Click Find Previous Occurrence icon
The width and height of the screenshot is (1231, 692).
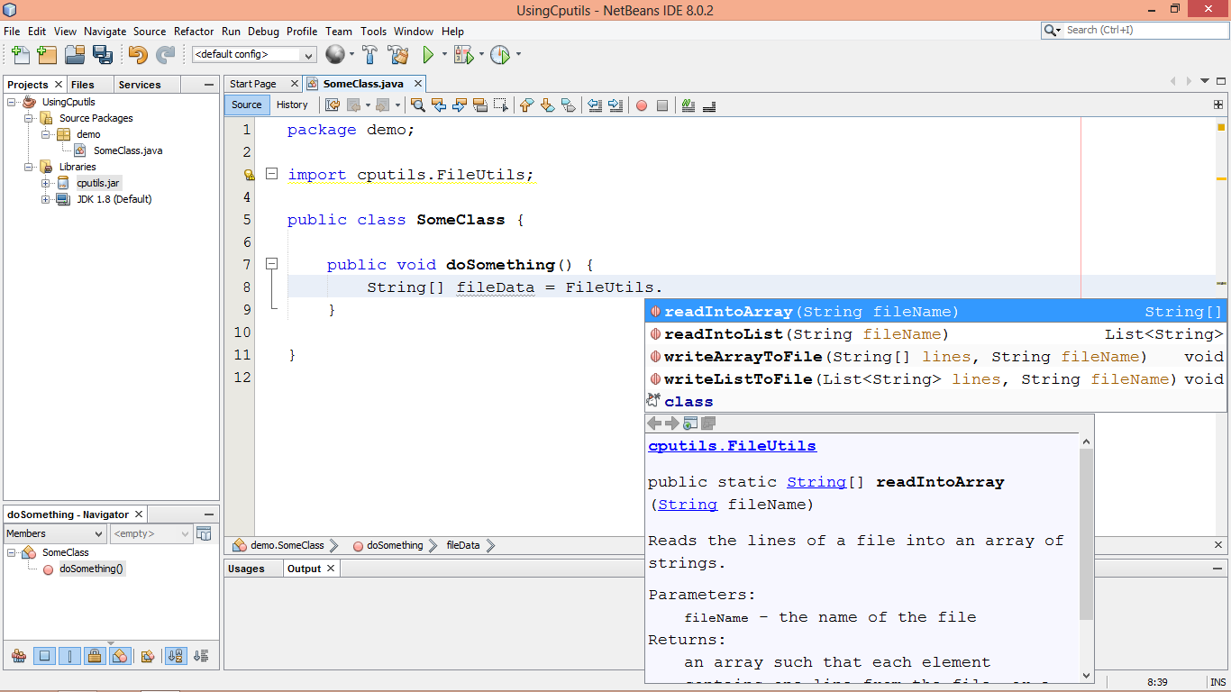(439, 105)
